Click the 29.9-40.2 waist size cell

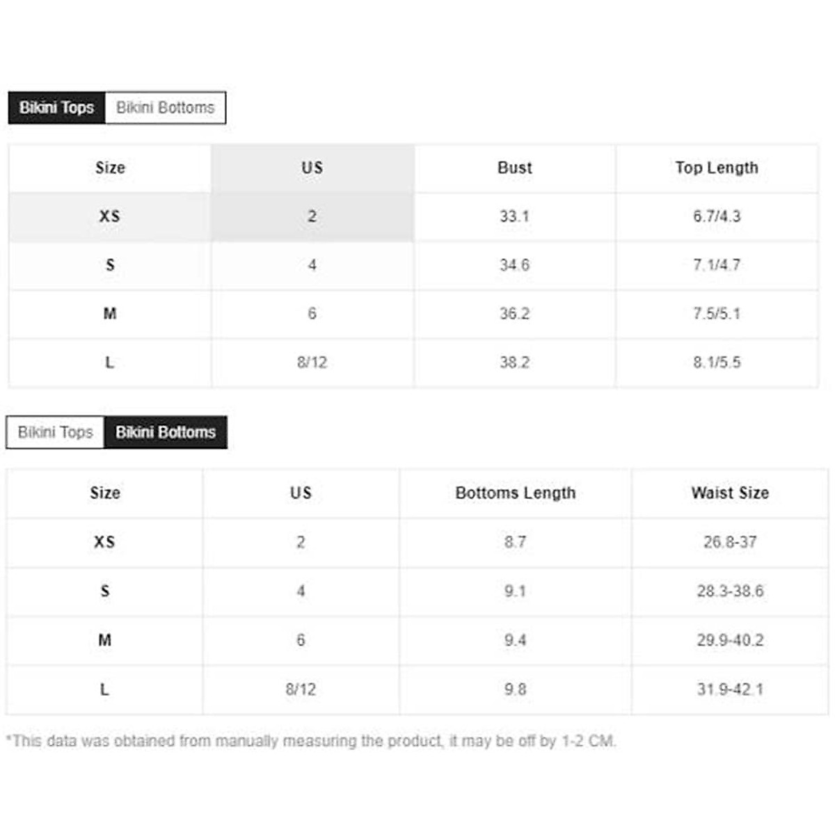(x=730, y=640)
